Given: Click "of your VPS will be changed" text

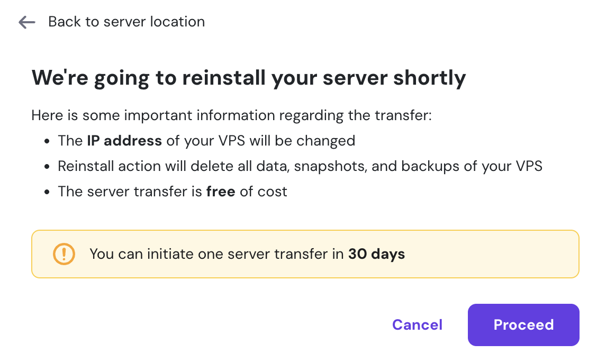Looking at the screenshot, I should pyautogui.click(x=260, y=141).
